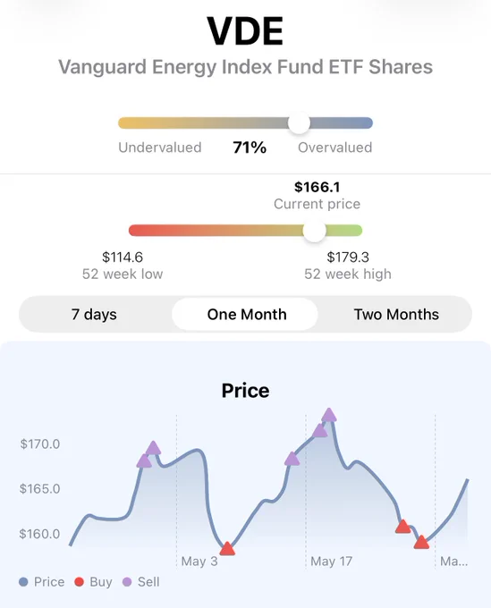Image resolution: width=491 pixels, height=608 pixels.
Task: Click the Buy triangle above the lowest right one
Action: (x=402, y=526)
